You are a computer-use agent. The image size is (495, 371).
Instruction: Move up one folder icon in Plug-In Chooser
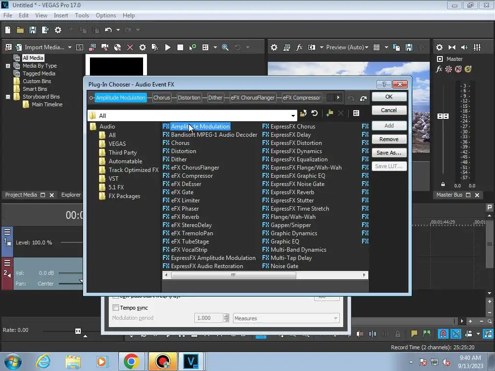click(303, 113)
